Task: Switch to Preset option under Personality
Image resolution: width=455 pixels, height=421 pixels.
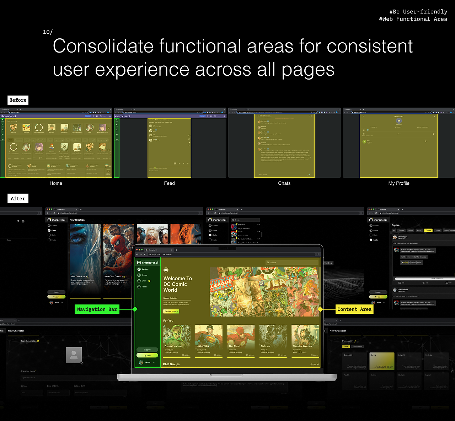Action: click(x=346, y=346)
